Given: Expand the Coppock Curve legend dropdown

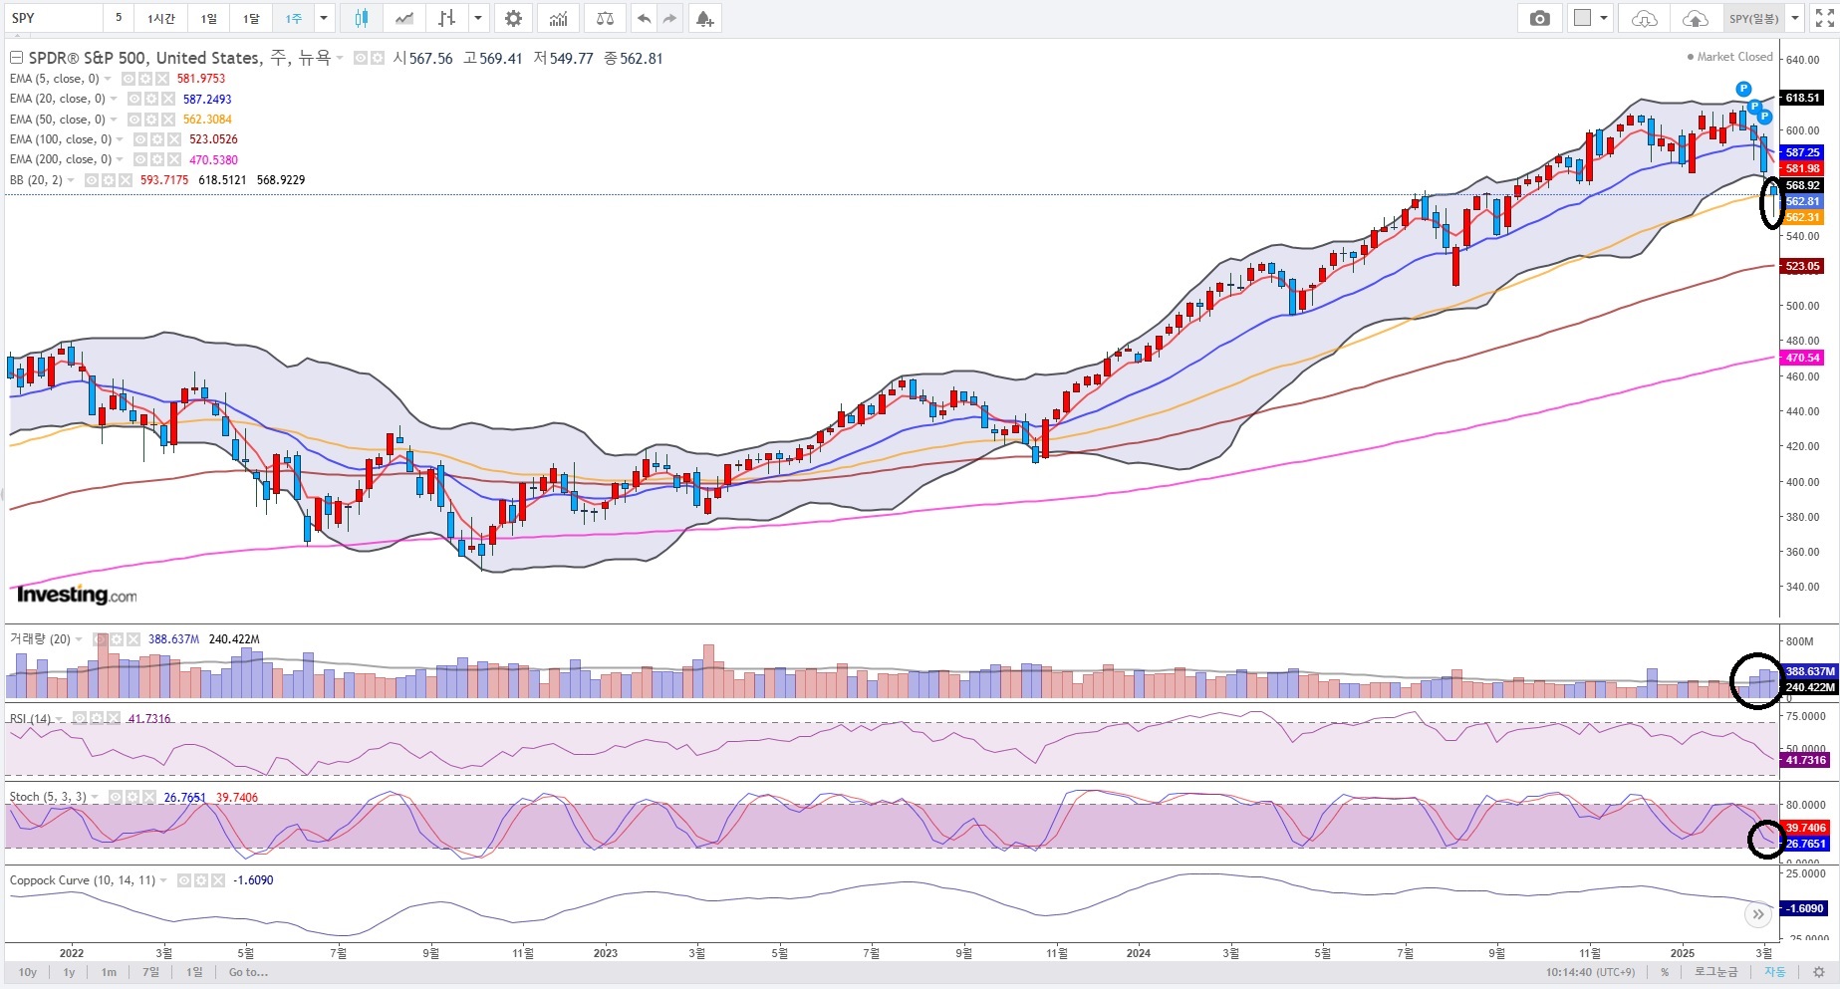Looking at the screenshot, I should [165, 880].
